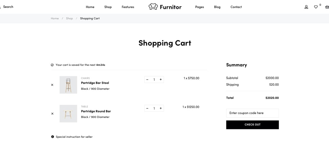Open Partridge Round Bar product thumbnail
The height and width of the screenshot is (160, 329).
[68, 113]
